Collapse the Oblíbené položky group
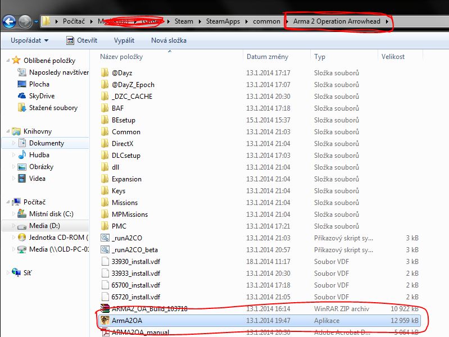This screenshot has width=449, height=337. [x=8, y=61]
